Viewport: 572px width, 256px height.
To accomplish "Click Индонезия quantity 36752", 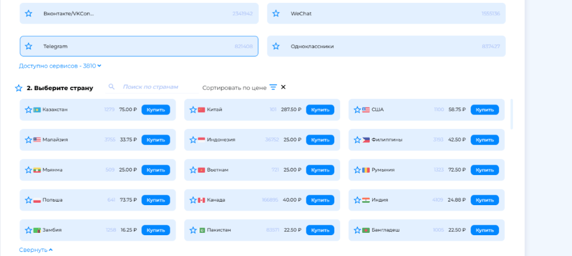I will click(272, 140).
